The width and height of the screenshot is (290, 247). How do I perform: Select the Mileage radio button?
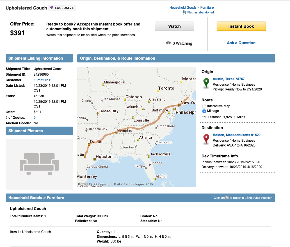point(205,111)
